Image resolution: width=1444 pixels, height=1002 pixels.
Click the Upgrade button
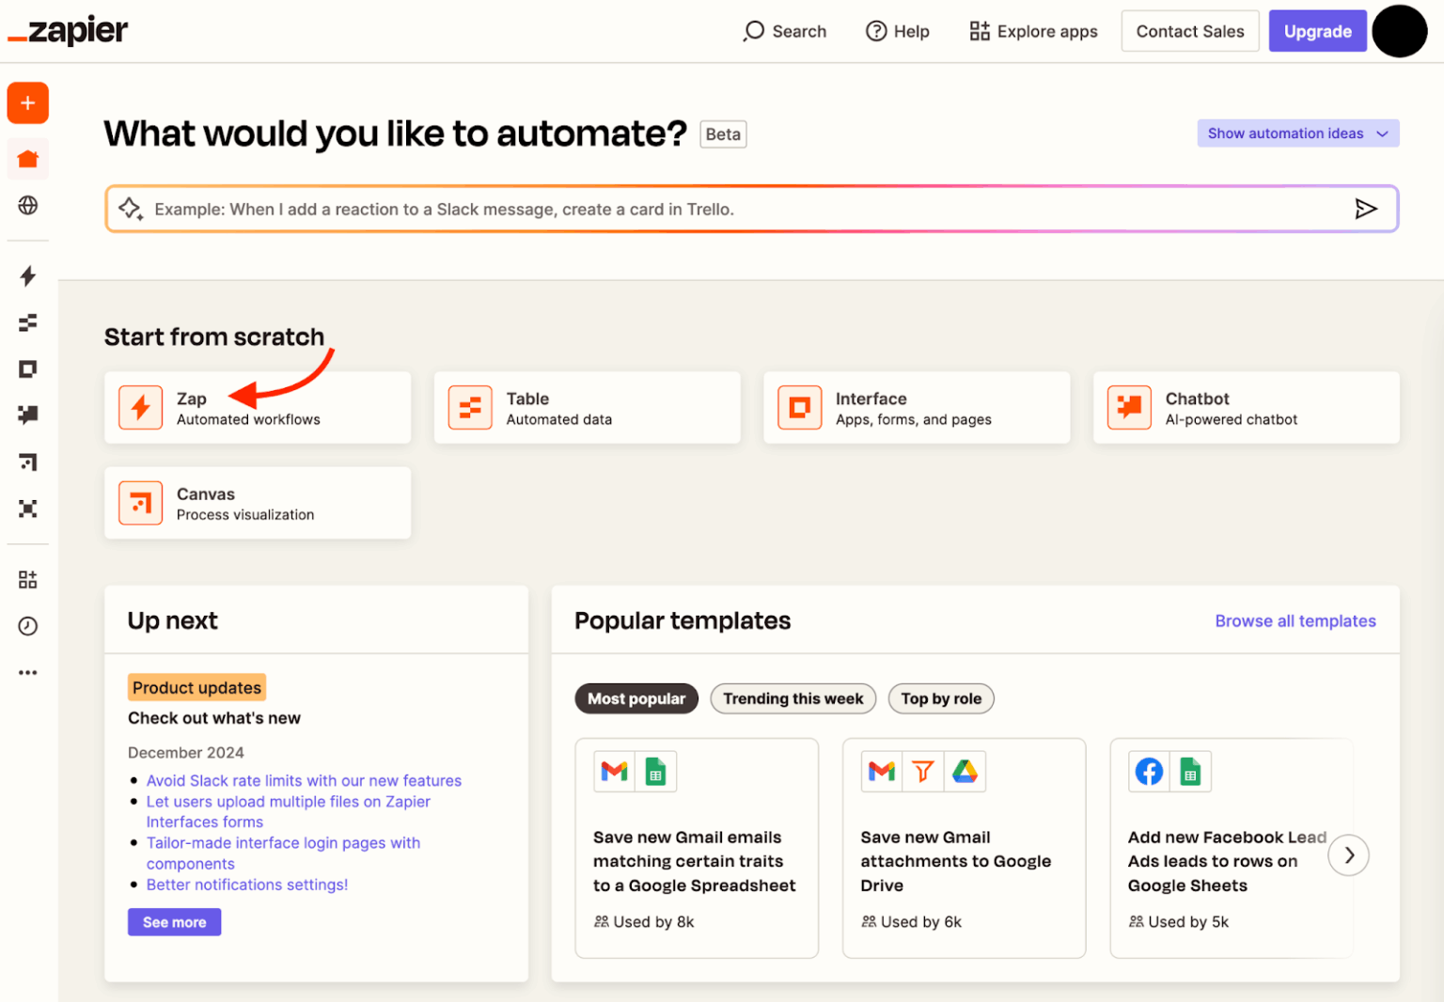coord(1317,31)
